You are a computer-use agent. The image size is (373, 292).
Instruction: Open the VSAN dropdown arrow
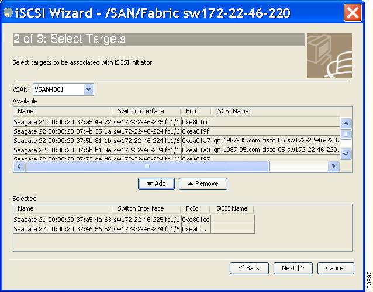(88, 89)
